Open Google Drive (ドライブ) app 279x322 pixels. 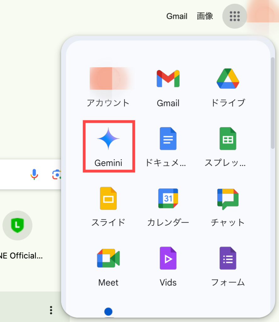pyautogui.click(x=228, y=88)
